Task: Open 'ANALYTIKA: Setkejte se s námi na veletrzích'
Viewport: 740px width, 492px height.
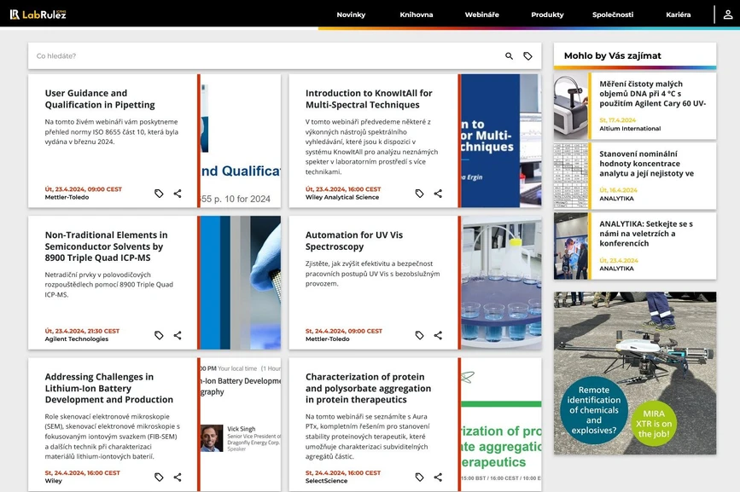Action: [x=646, y=234]
